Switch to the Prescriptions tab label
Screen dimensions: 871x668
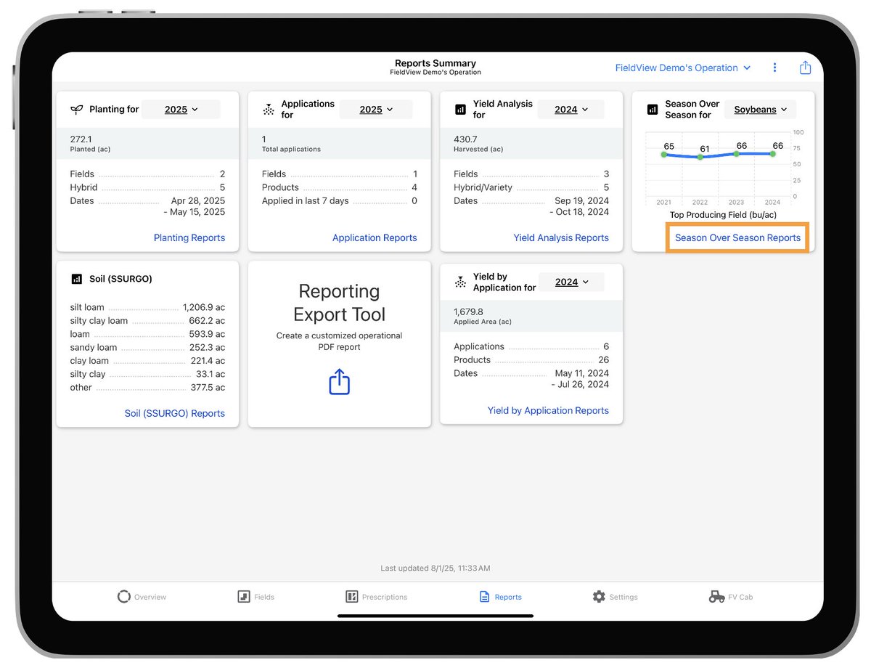pyautogui.click(x=385, y=598)
